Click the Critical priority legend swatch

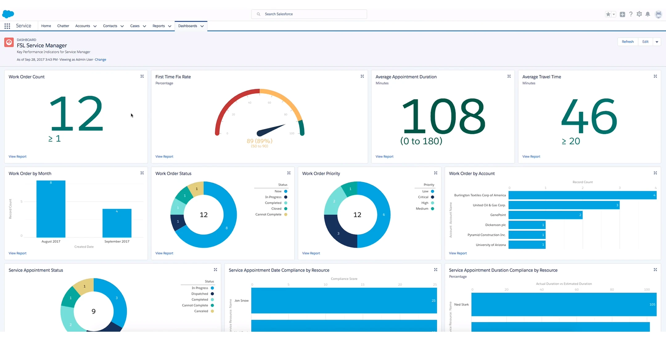click(432, 197)
